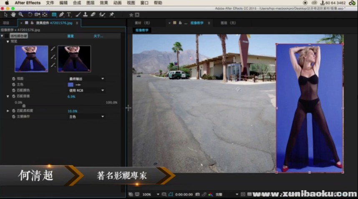Open the 效果 menu in menu bar
Image resolution: width=358 pixels, height=199 pixels.
coord(104,3)
